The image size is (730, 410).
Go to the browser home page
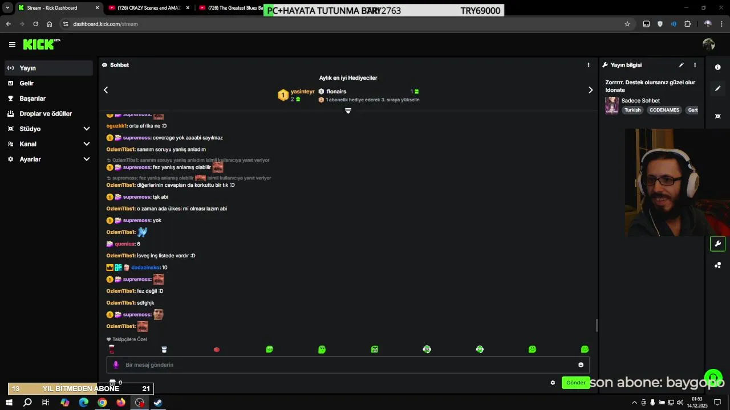click(x=50, y=24)
